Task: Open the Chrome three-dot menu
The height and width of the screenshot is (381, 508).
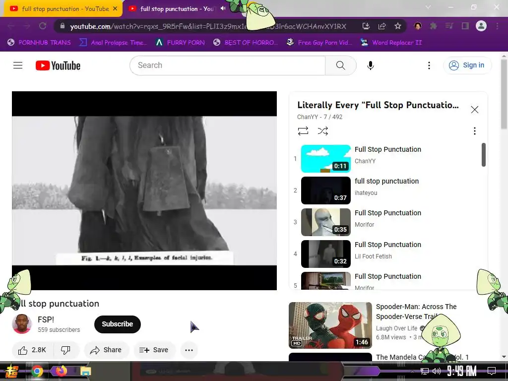Action: tap(497, 26)
